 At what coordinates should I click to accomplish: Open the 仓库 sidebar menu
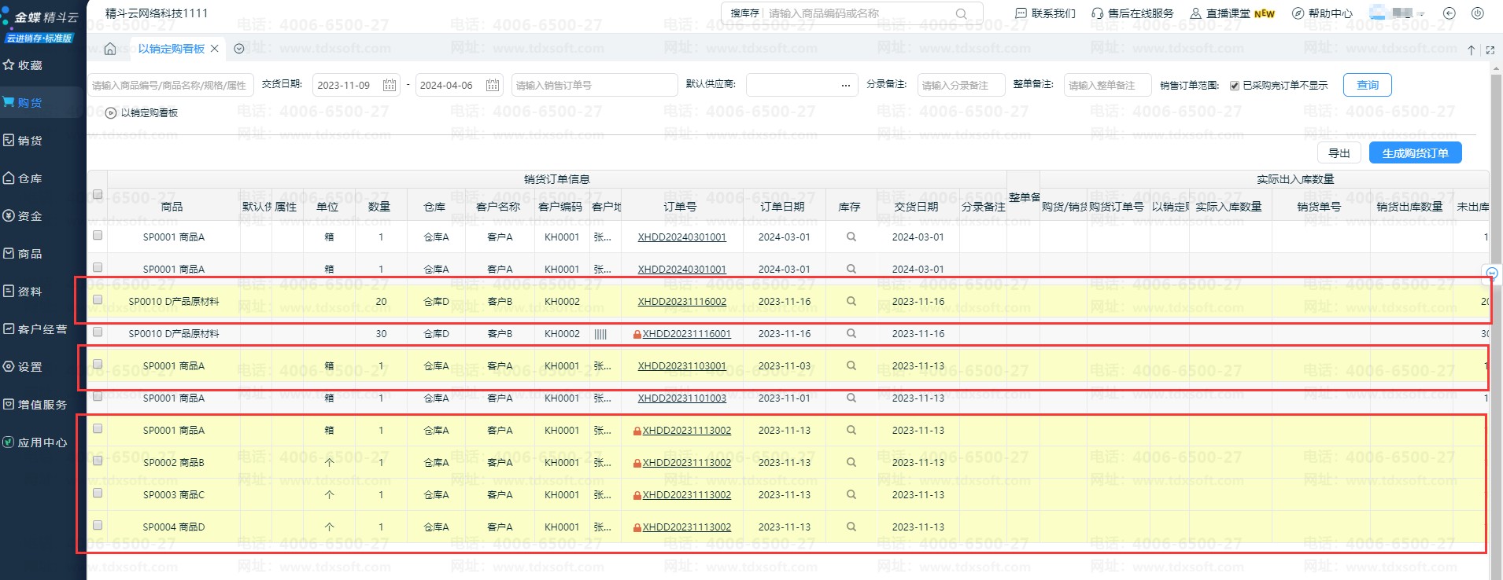tap(30, 178)
